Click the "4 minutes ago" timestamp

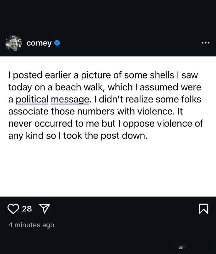click(31, 225)
